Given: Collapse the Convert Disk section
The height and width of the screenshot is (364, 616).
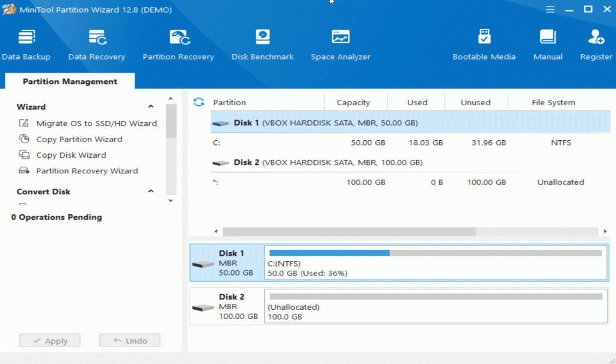Looking at the screenshot, I should point(152,191).
